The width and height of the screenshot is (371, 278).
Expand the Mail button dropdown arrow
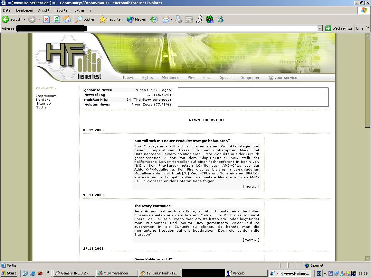(172, 19)
